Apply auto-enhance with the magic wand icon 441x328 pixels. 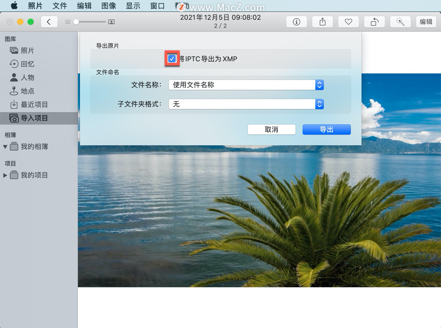400,22
